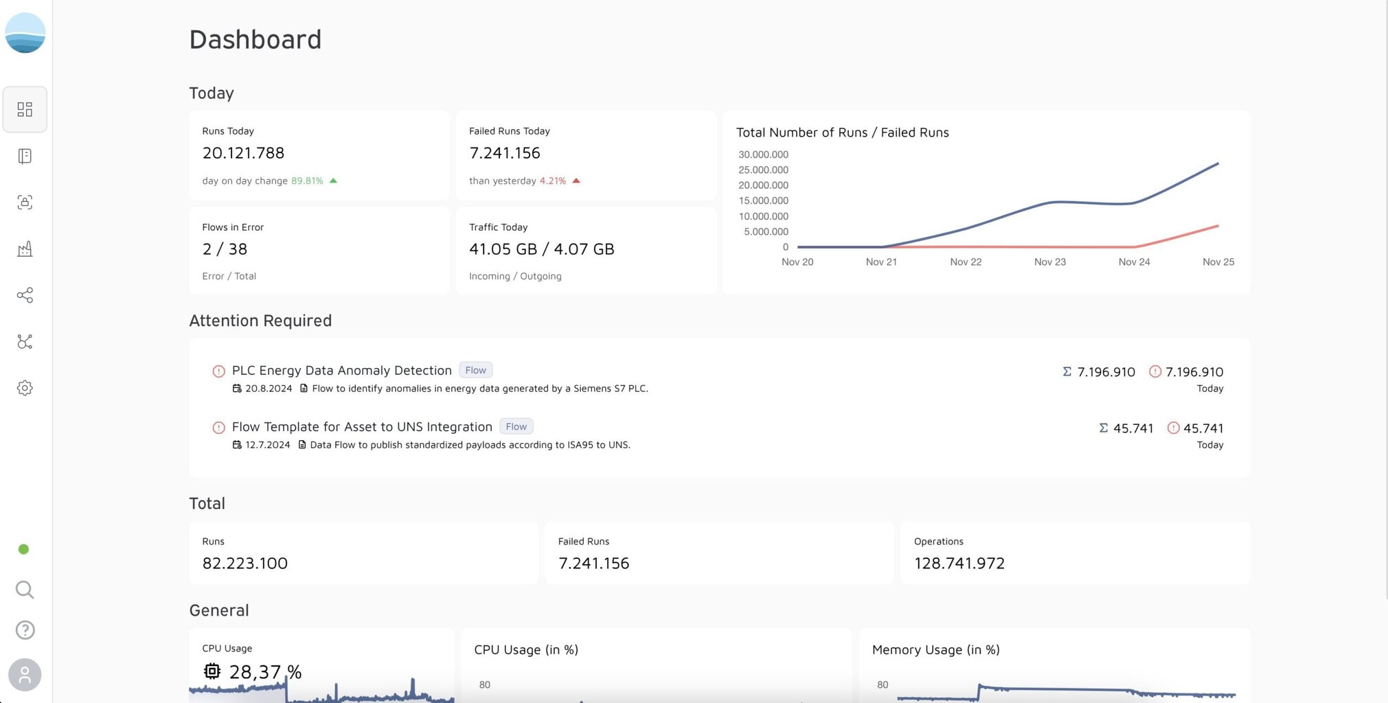
Task: Open Flow Template for Asset to UNS Integration
Action: [x=362, y=427]
